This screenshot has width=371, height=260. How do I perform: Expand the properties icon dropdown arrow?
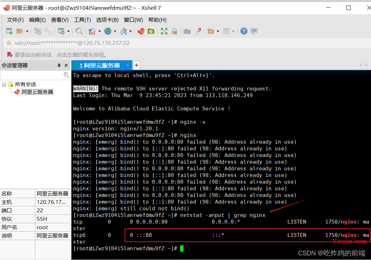tap(68, 31)
